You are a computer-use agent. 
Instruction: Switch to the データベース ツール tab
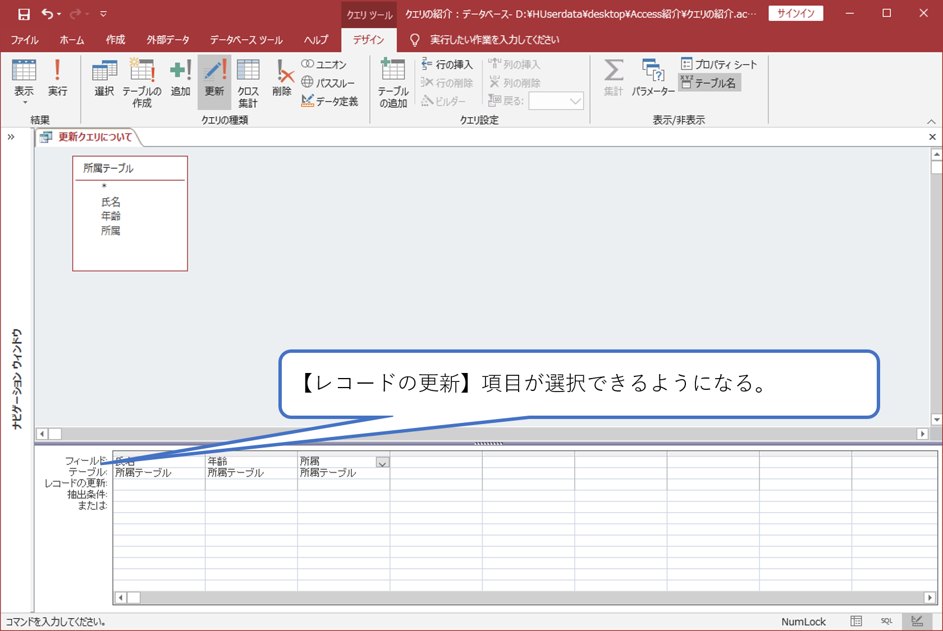click(246, 40)
